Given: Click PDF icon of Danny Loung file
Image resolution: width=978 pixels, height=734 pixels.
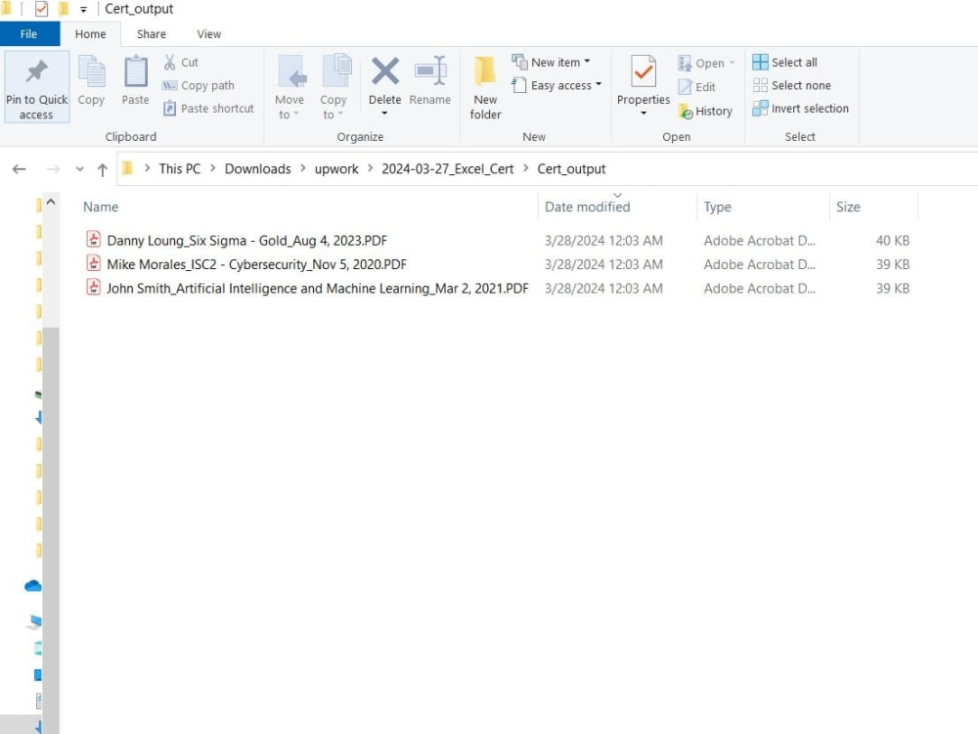Looking at the screenshot, I should [x=94, y=239].
